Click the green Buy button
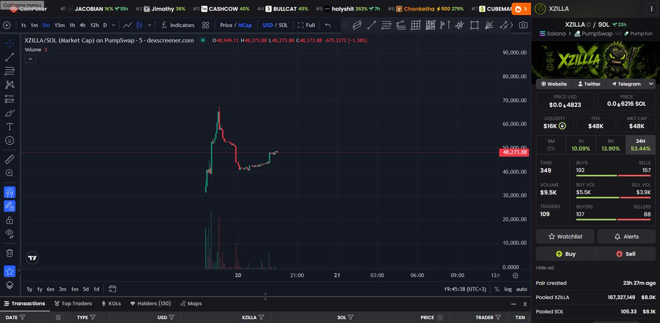The image size is (660, 323). (x=565, y=254)
